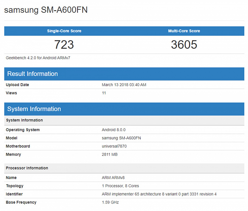
Task: Click the single-core score value 723
Action: [64, 45]
